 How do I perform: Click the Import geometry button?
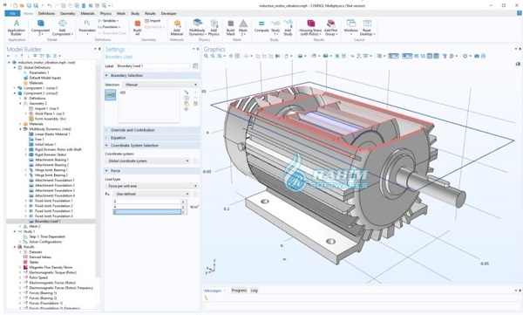[x=153, y=21]
